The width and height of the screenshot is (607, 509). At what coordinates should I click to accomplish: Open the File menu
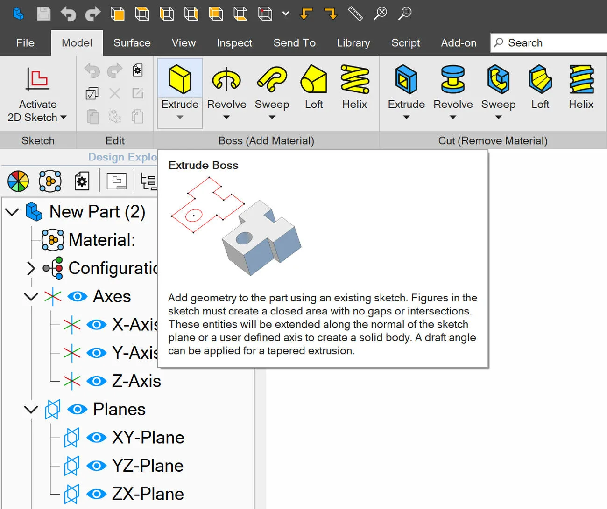tap(25, 43)
